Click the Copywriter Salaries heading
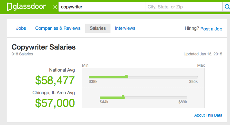 pyautogui.click(x=44, y=47)
